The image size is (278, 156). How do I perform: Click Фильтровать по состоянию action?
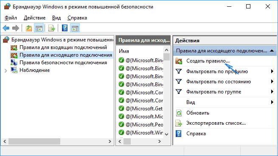click(x=219, y=82)
